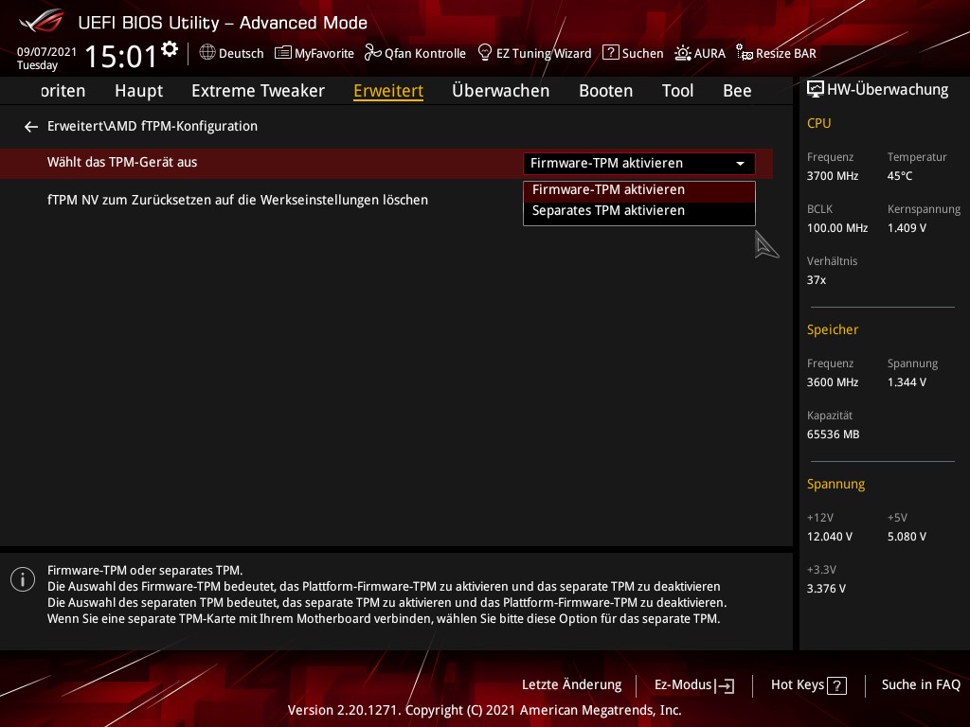Click +12V value 12.040 V
This screenshot has width=970, height=727.
829,537
